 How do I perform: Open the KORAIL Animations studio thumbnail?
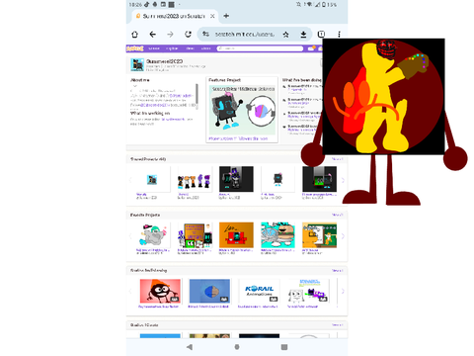[260, 291]
